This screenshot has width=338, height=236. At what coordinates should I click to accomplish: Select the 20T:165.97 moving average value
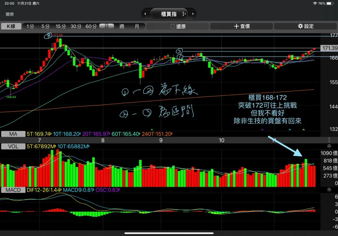[x=96, y=134]
